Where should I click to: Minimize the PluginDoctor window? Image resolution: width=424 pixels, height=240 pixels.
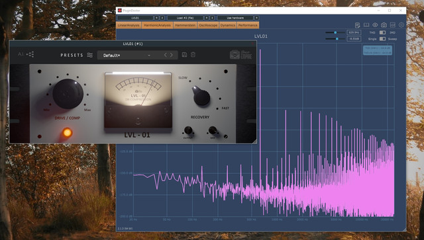click(x=378, y=11)
